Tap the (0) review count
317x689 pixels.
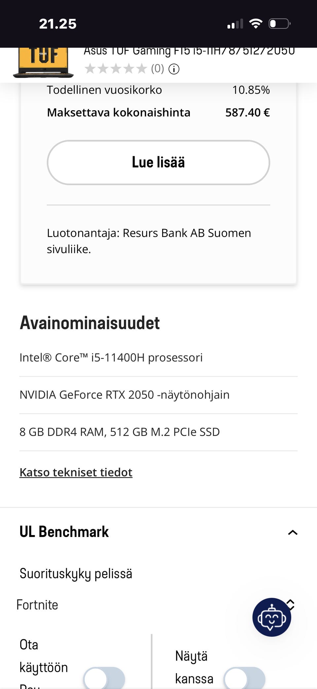[158, 69]
